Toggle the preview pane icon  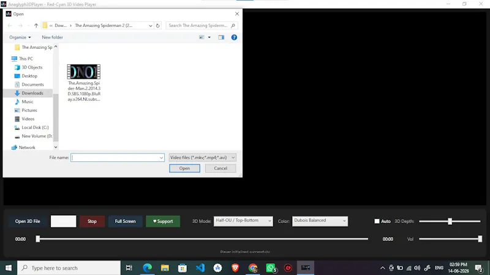[221, 37]
